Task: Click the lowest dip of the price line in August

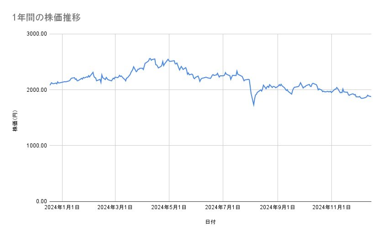Action: (x=254, y=105)
